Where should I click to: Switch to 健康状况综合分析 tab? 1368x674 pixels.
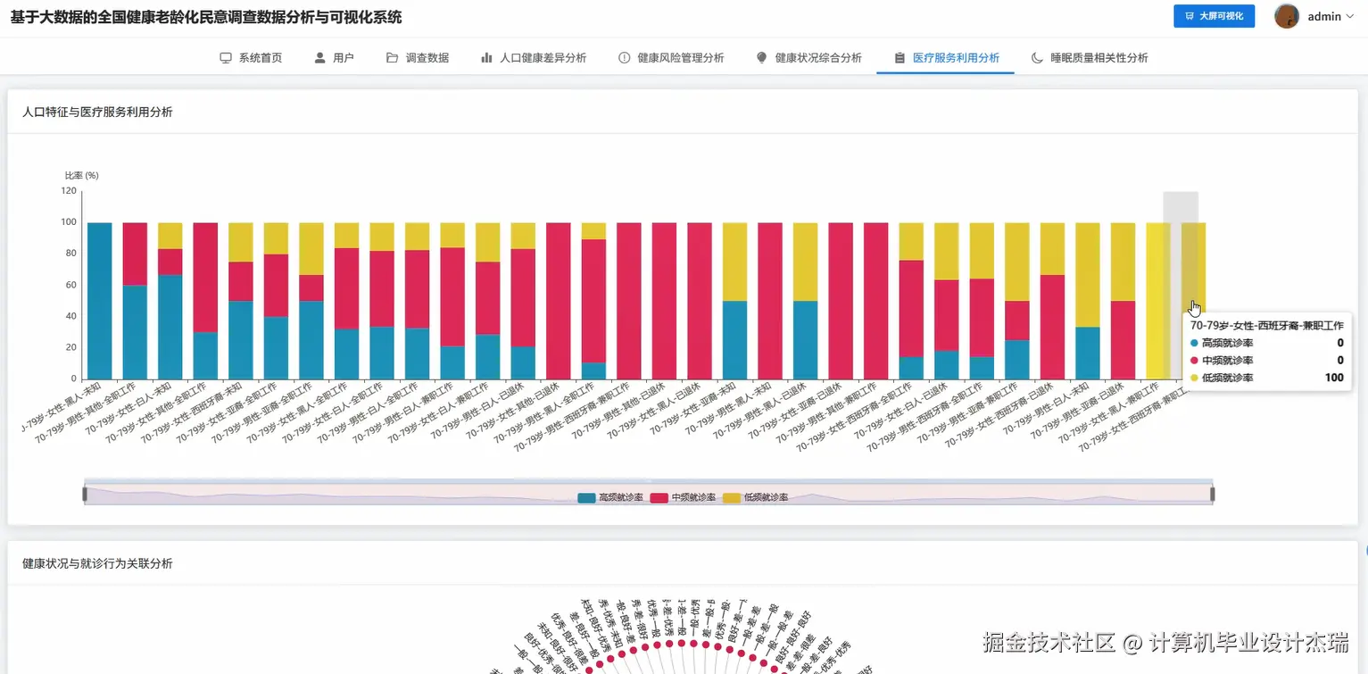click(808, 58)
